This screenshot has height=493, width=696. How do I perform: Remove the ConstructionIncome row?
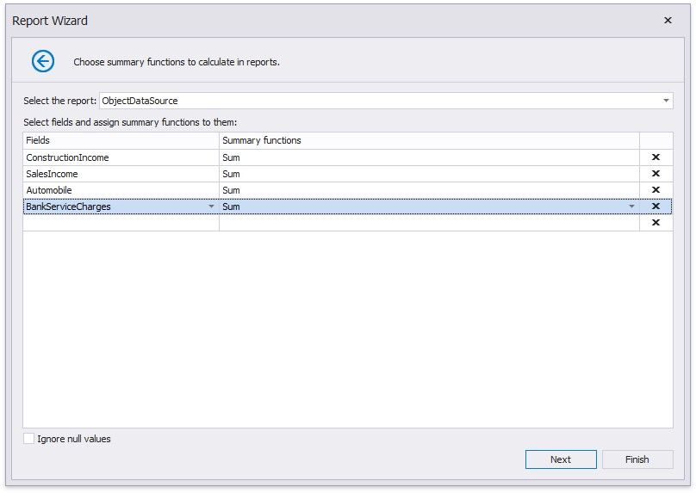(656, 157)
